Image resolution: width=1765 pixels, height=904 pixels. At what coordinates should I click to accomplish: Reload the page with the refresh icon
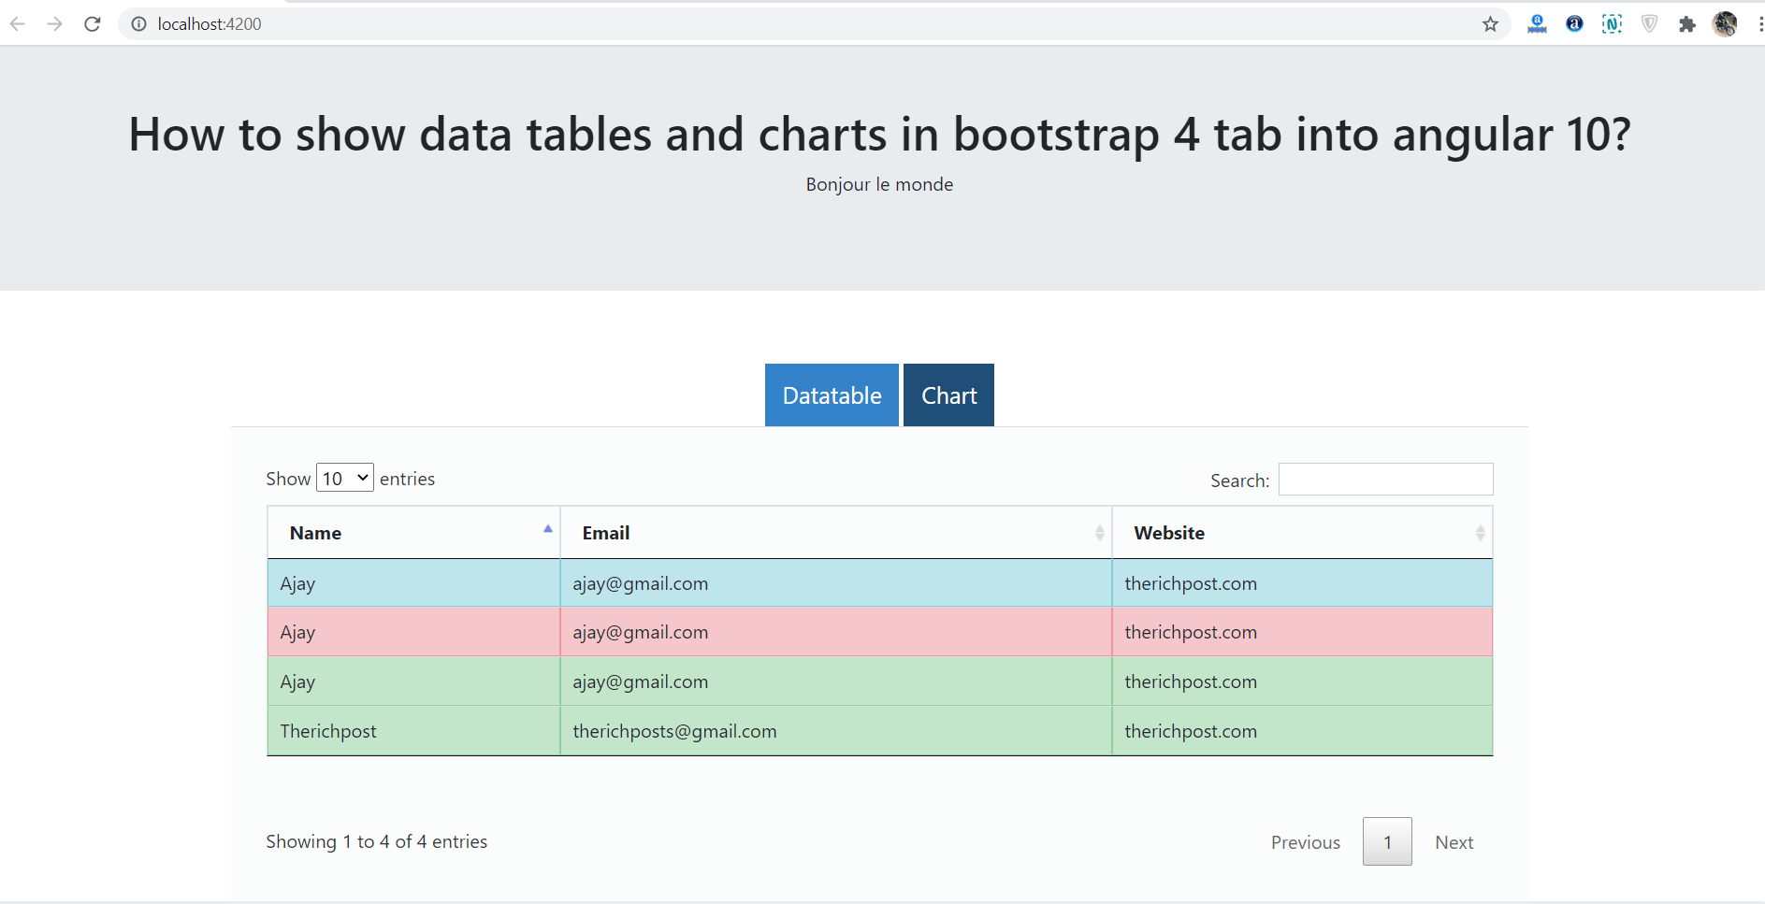pyautogui.click(x=92, y=23)
